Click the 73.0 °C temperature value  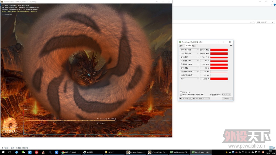205,57
